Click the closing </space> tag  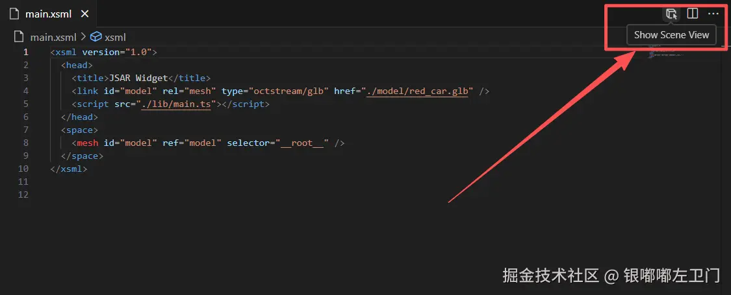[x=82, y=156]
